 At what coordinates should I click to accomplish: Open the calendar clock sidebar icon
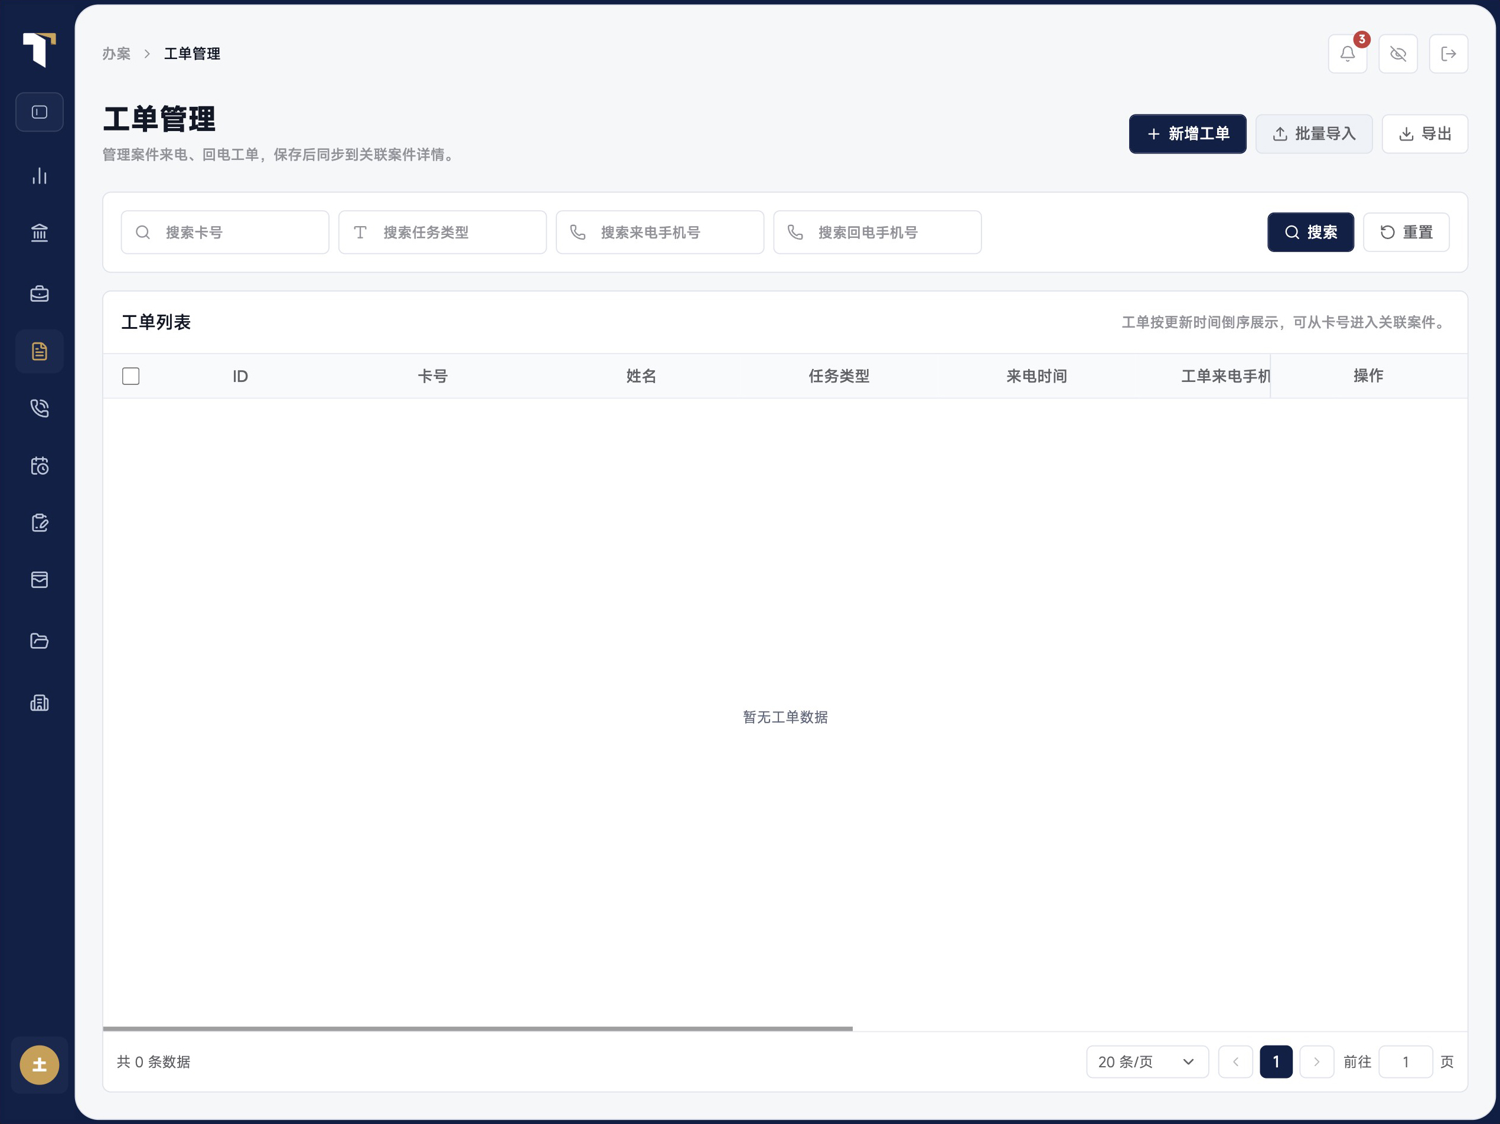pyautogui.click(x=40, y=466)
